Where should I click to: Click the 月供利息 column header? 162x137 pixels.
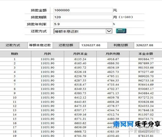tap(113, 54)
